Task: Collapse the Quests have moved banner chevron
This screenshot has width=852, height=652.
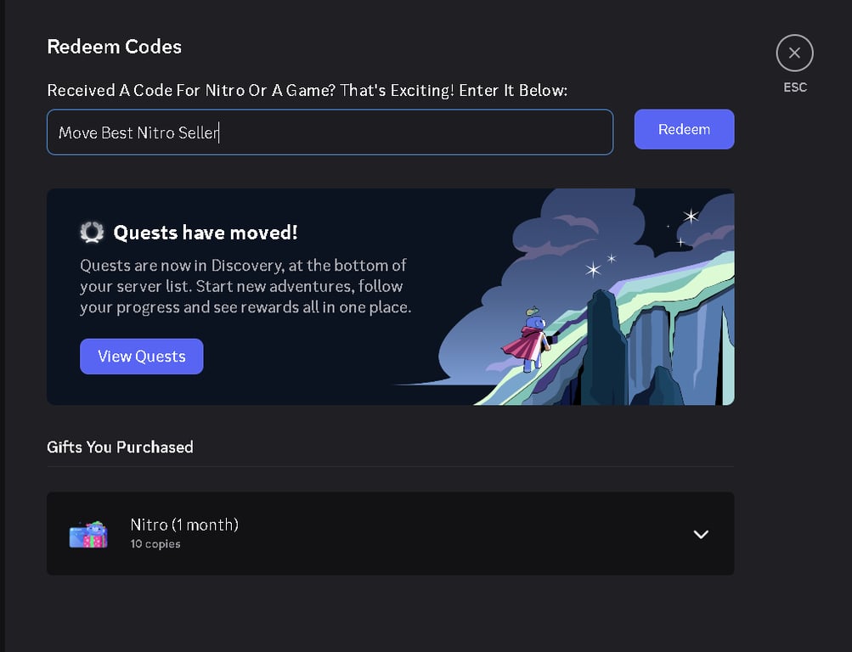Action: pyautogui.click(x=701, y=534)
